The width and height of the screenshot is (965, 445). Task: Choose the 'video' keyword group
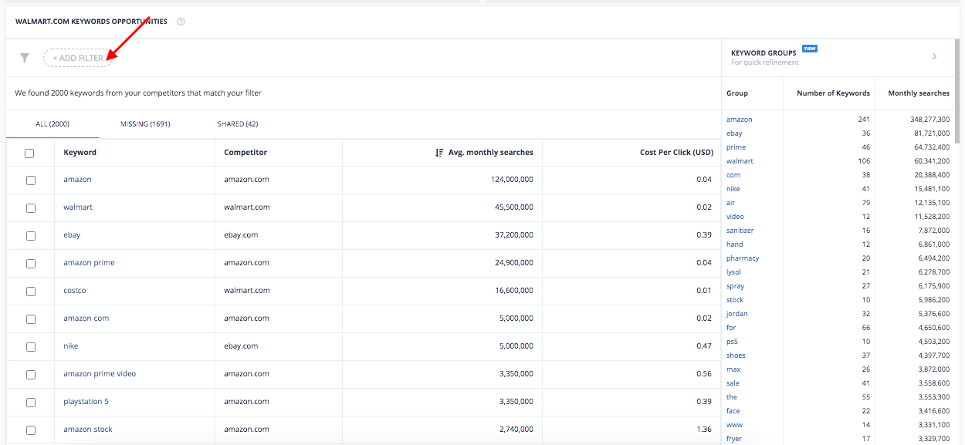[x=735, y=217]
